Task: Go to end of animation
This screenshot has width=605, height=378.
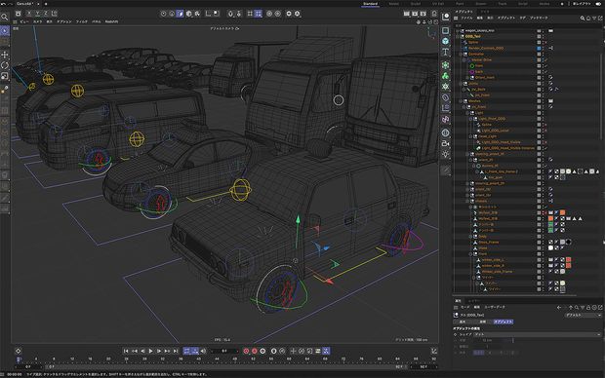Action: (176, 351)
